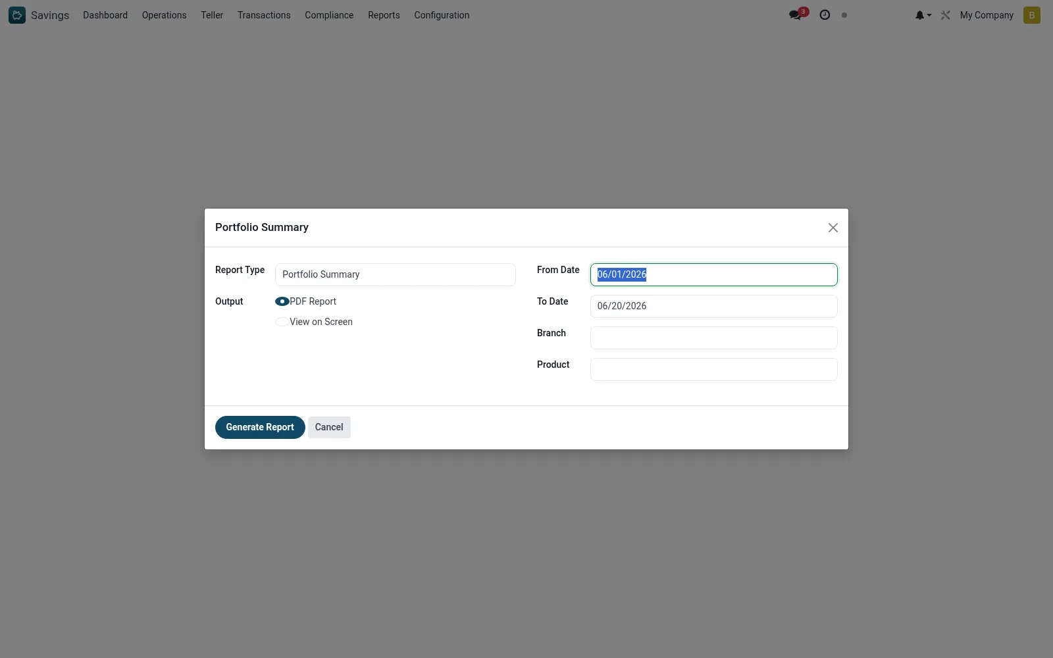Open the activities clock icon
The image size is (1053, 658).
click(825, 15)
